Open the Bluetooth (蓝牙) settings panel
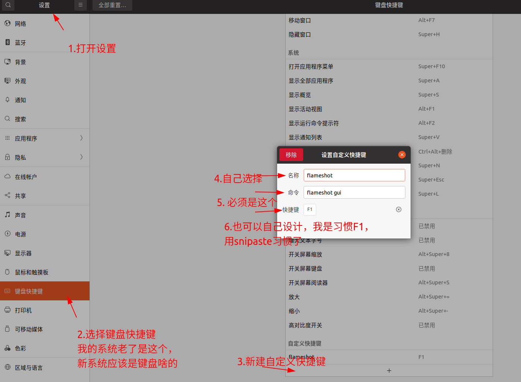 coord(21,42)
